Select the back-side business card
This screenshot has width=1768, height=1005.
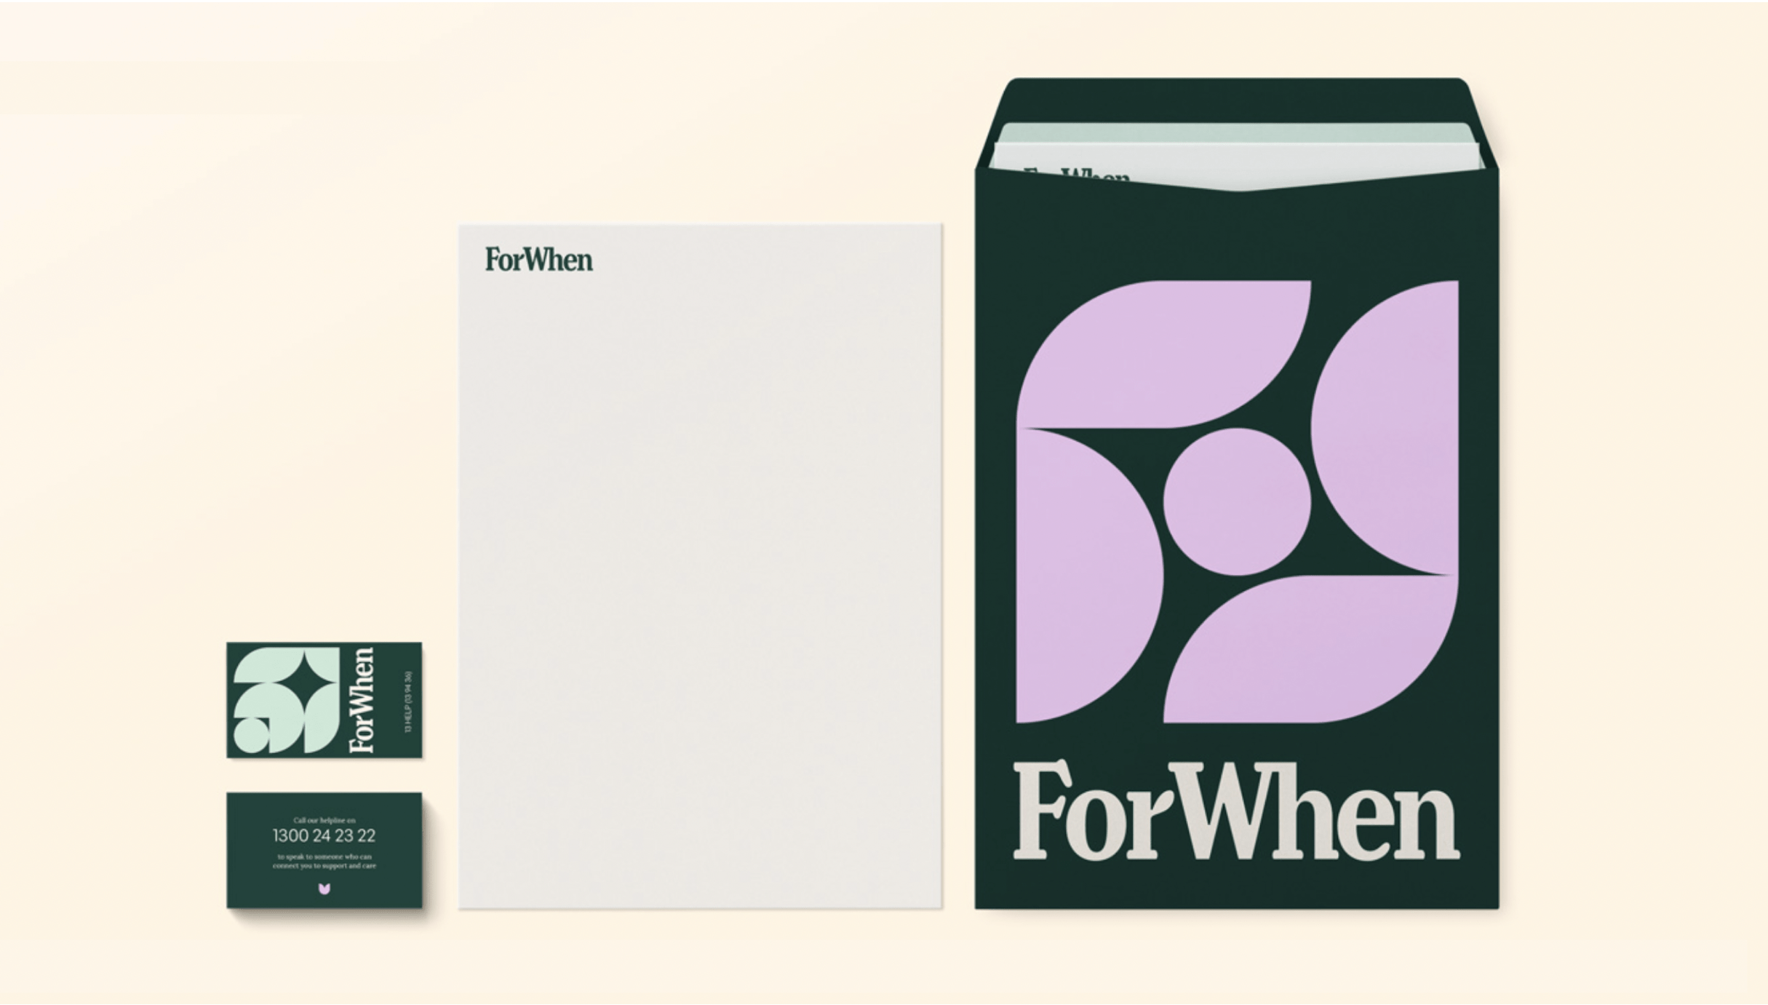pyautogui.click(x=324, y=850)
